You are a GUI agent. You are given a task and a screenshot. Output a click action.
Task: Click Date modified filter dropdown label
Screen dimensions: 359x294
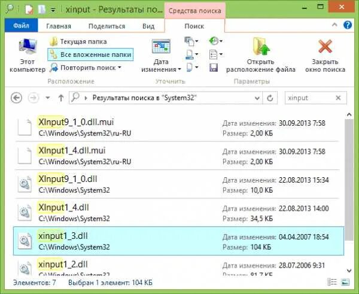coord(161,65)
